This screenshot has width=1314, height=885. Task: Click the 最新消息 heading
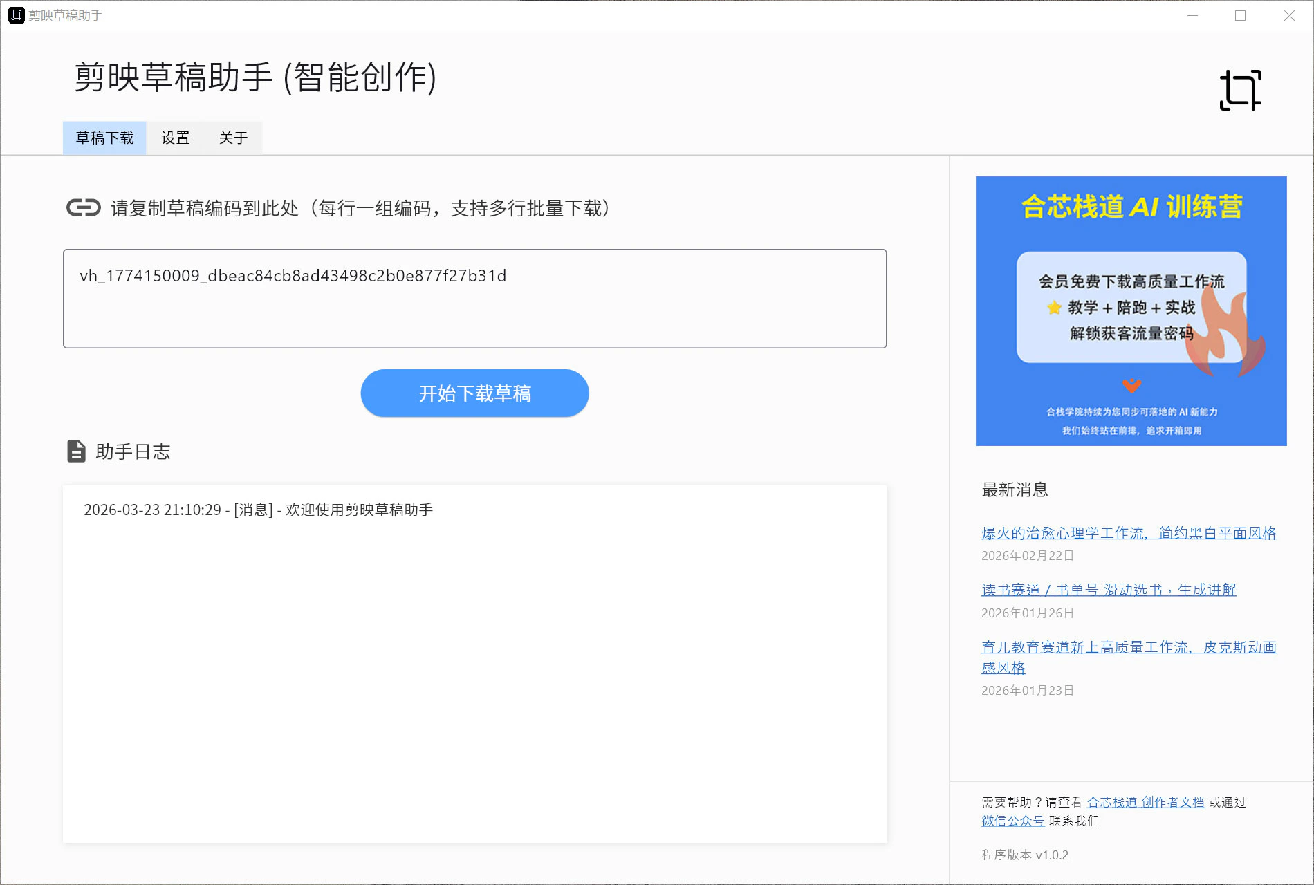pos(1015,490)
